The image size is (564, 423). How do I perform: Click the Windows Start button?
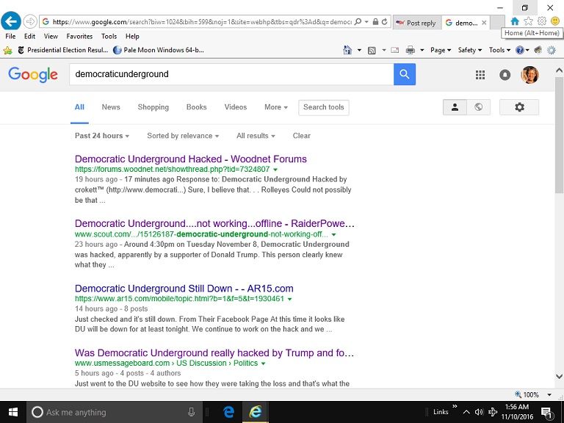click(13, 412)
